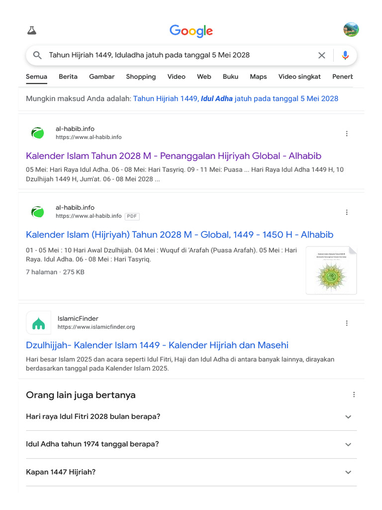This screenshot has width=382, height=510.
Task: Click the magnifying glass search icon
Action: coord(37,55)
